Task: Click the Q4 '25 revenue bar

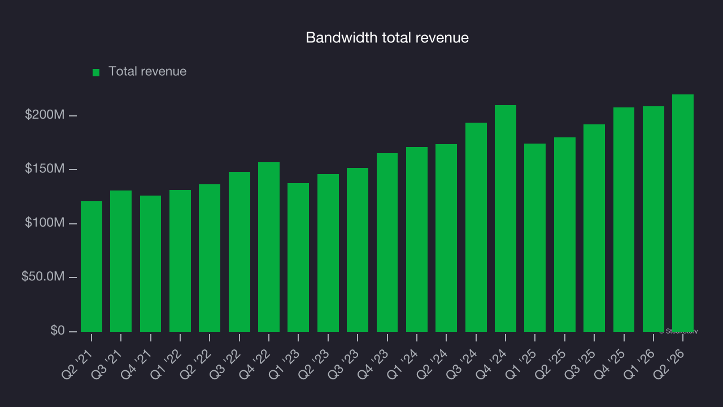Action: coord(624,219)
